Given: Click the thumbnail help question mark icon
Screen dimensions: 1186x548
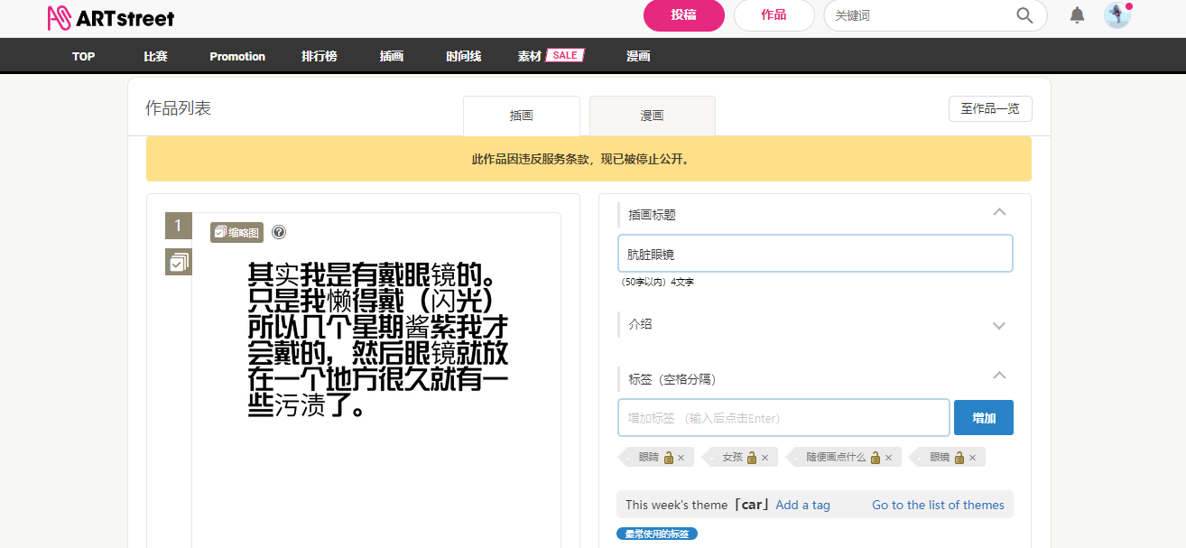Looking at the screenshot, I should [279, 232].
